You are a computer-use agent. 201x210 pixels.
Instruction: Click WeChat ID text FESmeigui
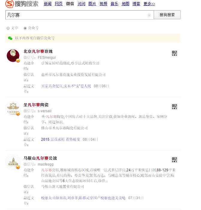point(47,58)
